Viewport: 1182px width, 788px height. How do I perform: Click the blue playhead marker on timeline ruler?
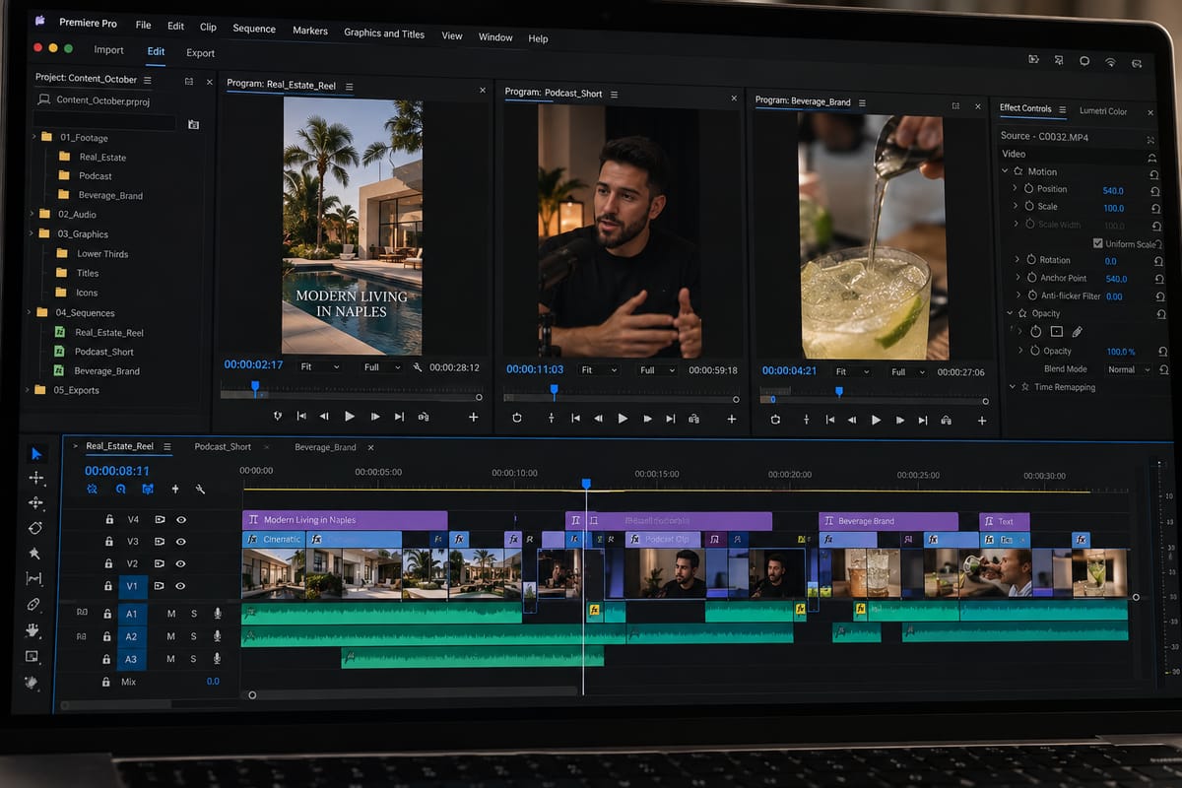[586, 484]
